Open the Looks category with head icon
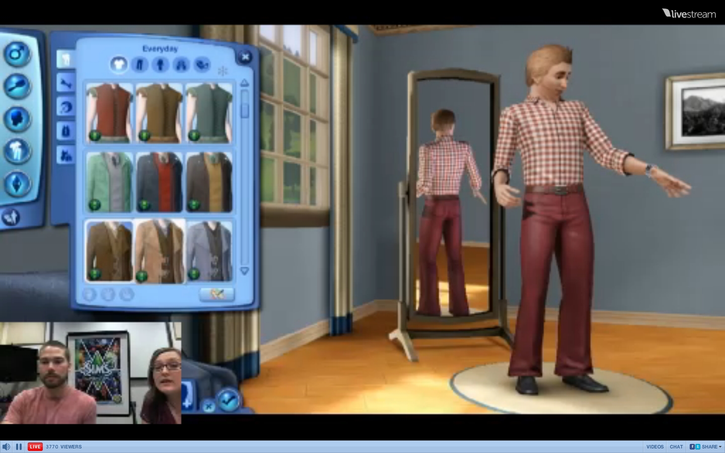The image size is (725, 453). 17,119
